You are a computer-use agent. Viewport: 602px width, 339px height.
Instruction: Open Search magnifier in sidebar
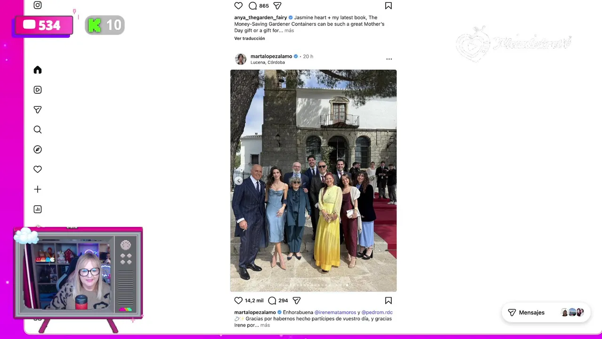tap(38, 129)
